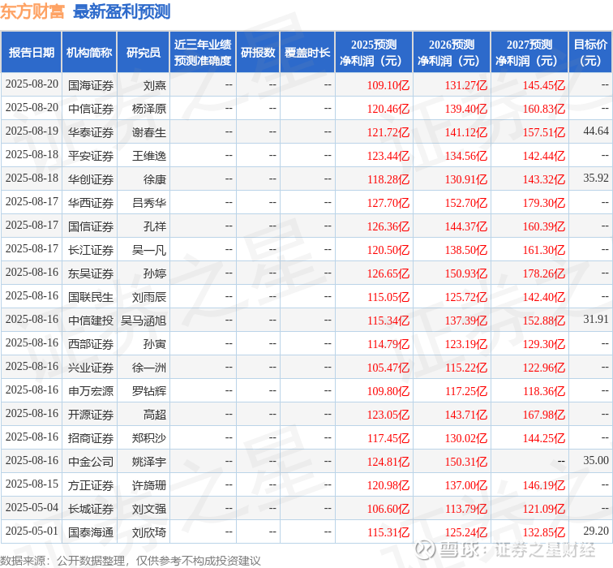Click researcher name 刘欣琦
Viewport: 613px width, 568px height.
click(149, 532)
